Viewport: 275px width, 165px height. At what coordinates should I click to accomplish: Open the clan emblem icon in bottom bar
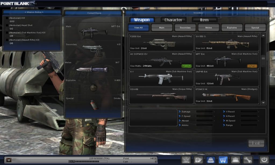click(186, 160)
